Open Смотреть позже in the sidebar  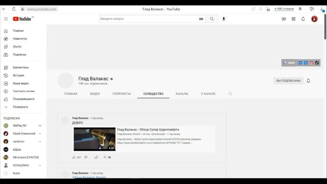coord(23,91)
